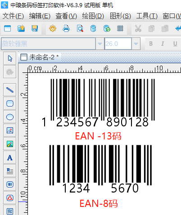Image resolution: width=181 pixels, height=215 pixels.
Task: Expand the font name dropdown arrow
Action: [x=100, y=44]
